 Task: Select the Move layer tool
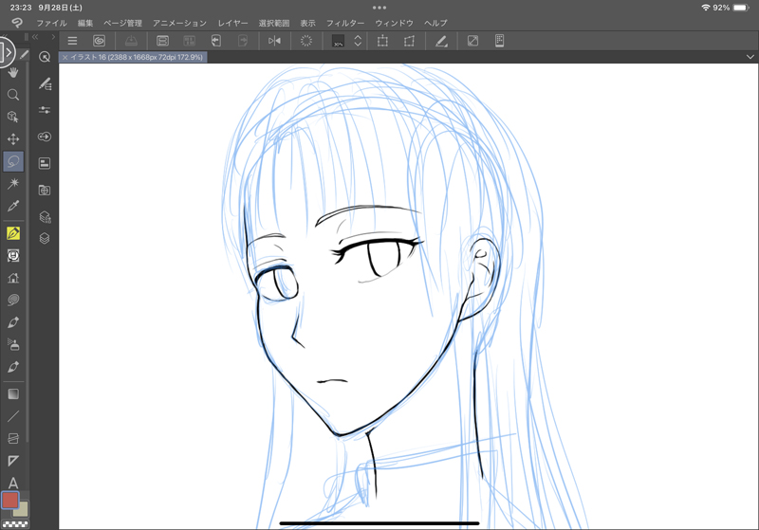(13, 139)
